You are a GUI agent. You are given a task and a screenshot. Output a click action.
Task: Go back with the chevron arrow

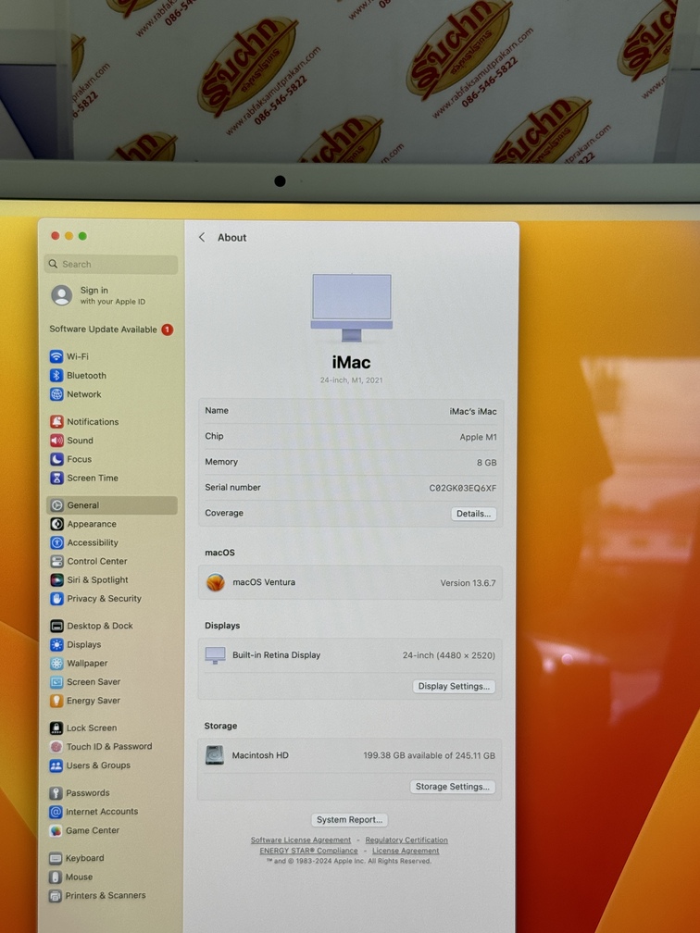202,237
